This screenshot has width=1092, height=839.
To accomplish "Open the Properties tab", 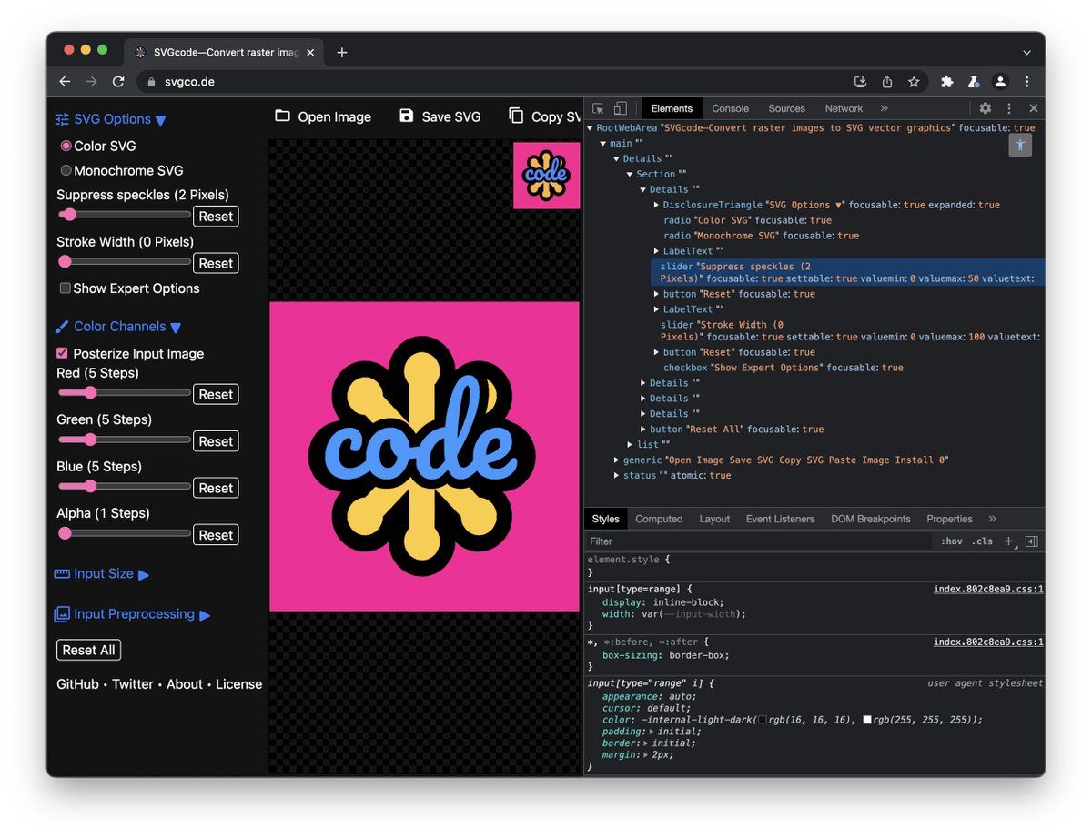I will point(949,519).
